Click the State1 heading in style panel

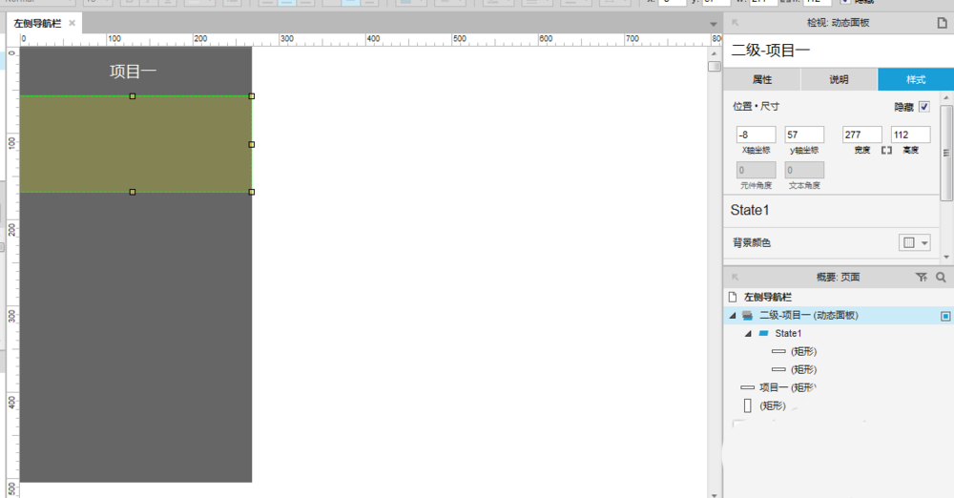[750, 210]
